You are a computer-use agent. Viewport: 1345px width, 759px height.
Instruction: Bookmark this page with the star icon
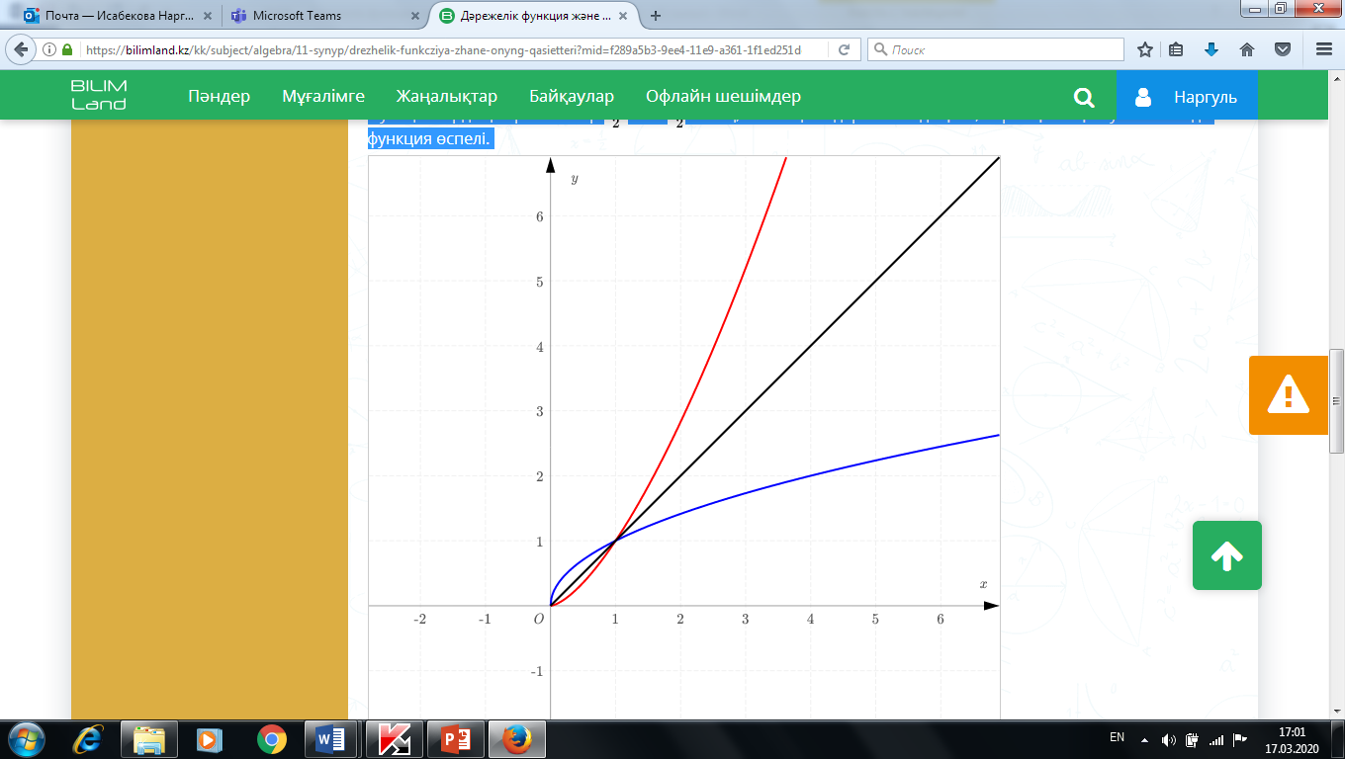click(1144, 49)
